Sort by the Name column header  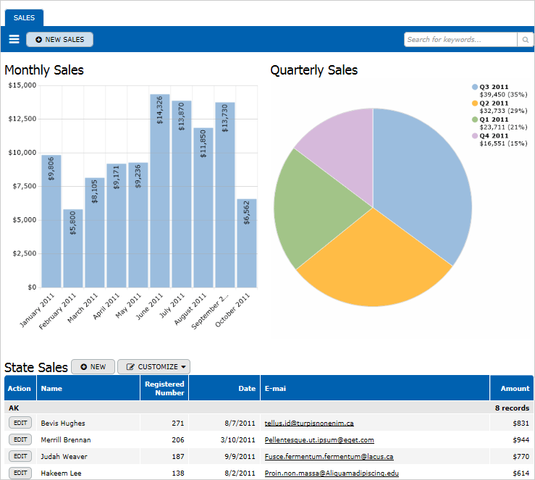[88, 388]
